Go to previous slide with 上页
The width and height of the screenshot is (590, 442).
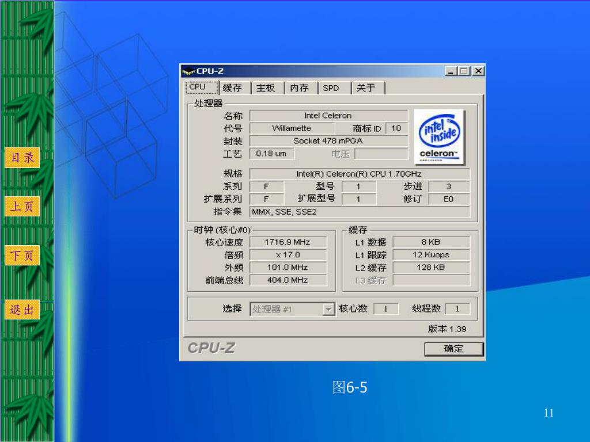tap(22, 207)
